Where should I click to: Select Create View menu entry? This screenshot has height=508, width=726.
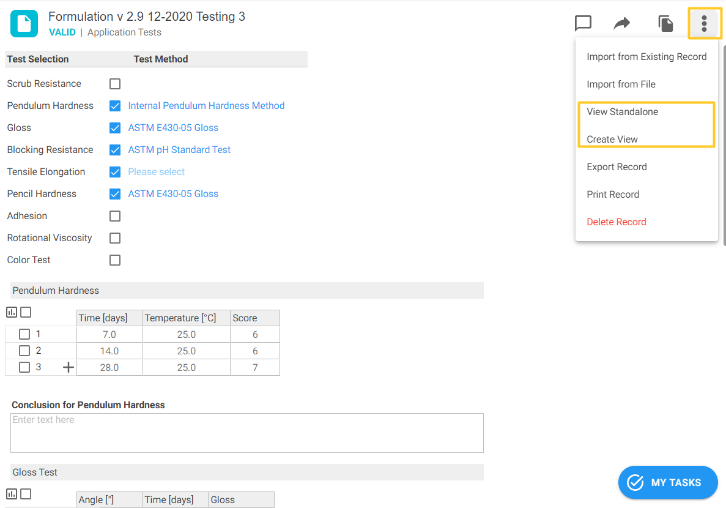[x=646, y=139]
